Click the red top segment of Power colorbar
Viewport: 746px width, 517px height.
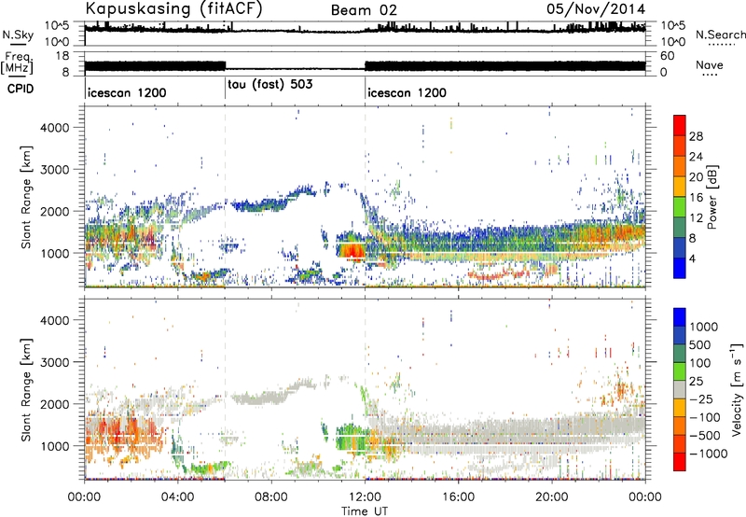tap(680, 125)
